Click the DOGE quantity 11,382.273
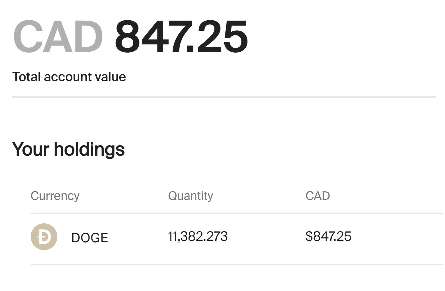The width and height of the screenshot is (445, 291). 198,236
